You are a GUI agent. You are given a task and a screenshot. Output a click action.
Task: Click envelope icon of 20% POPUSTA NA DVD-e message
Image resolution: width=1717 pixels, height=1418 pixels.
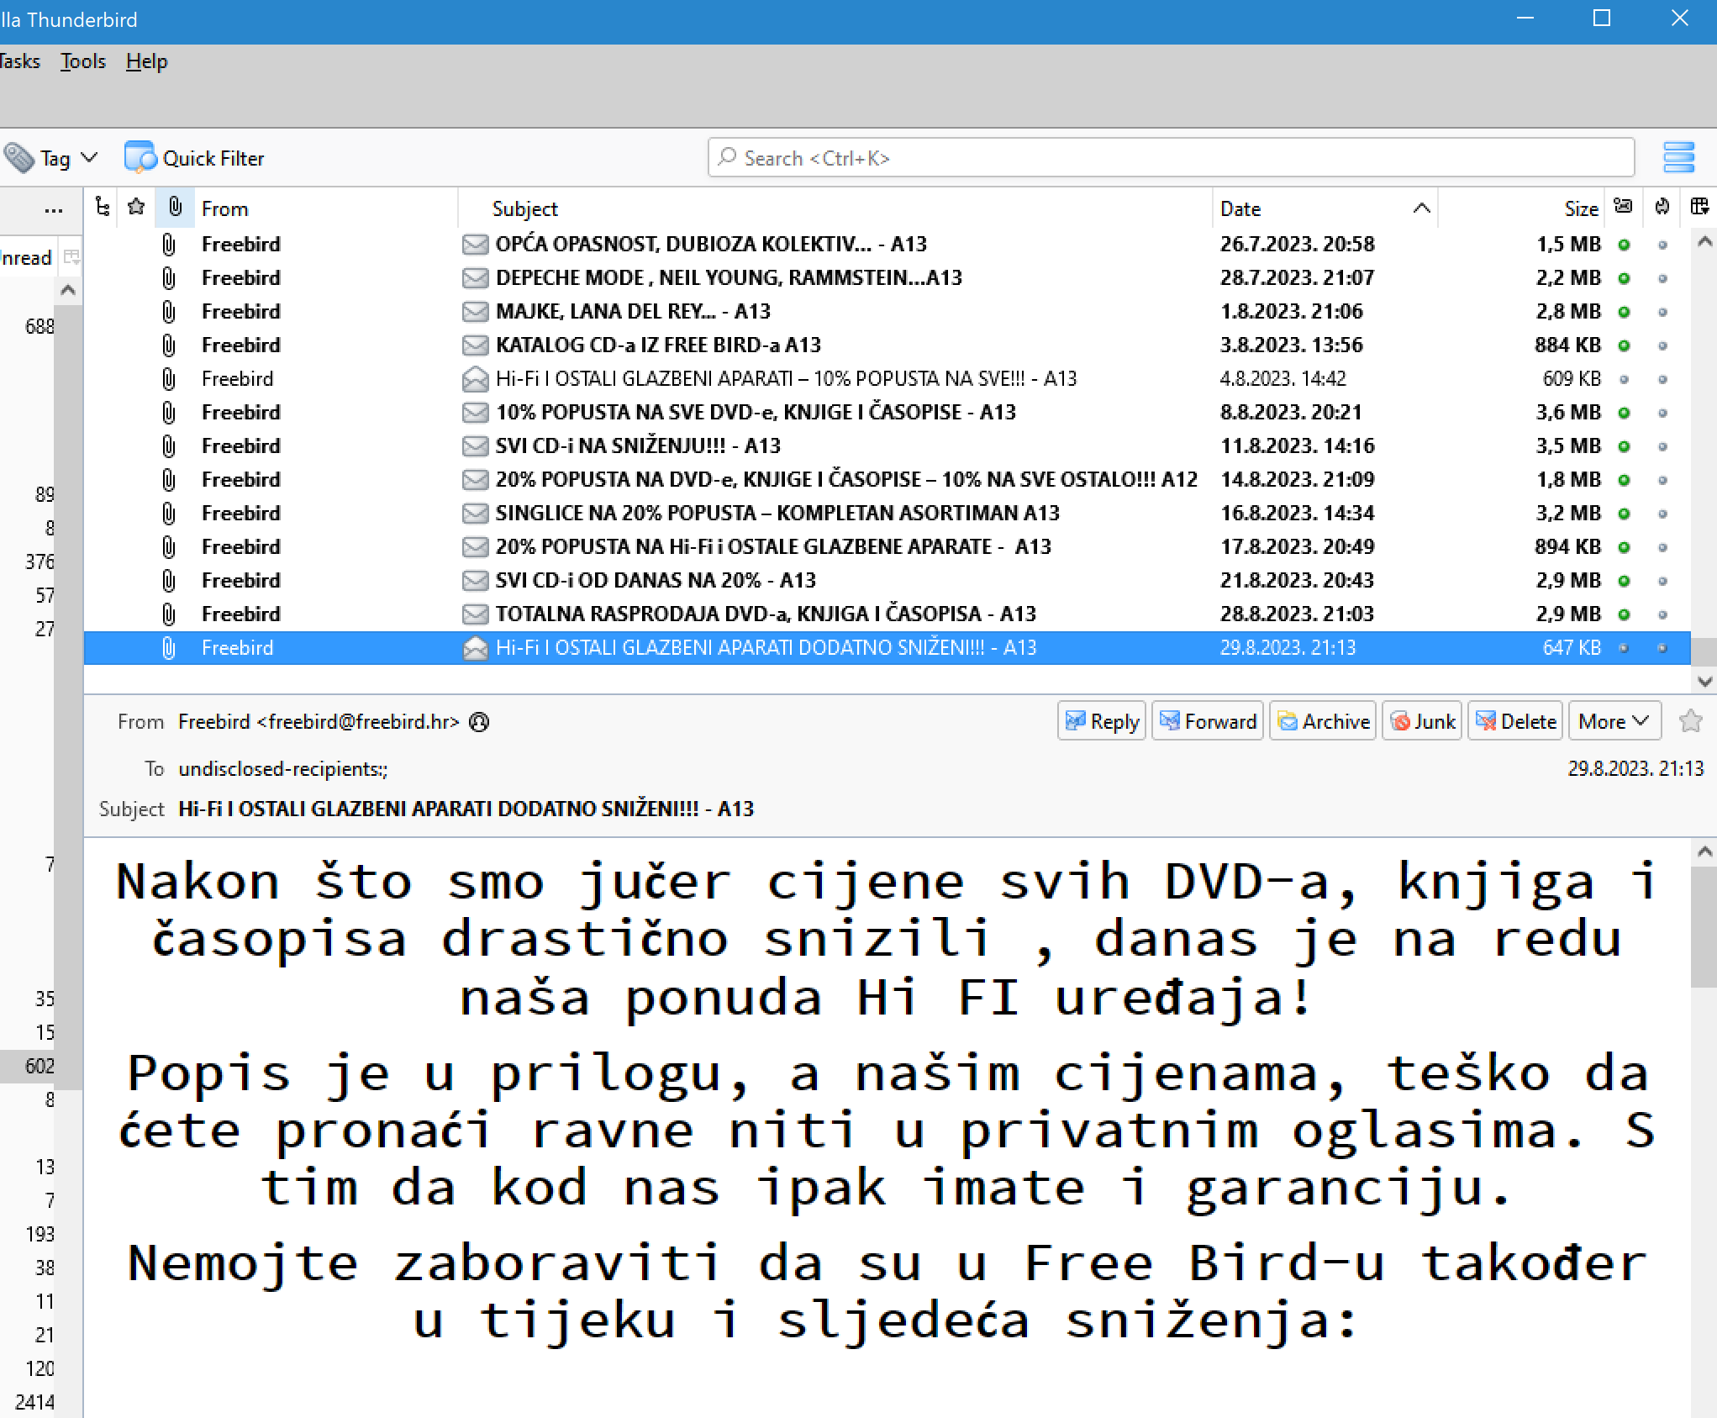point(476,480)
